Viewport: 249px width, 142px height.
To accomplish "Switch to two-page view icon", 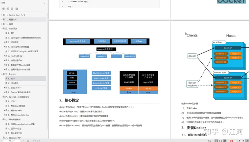I will point(224,141).
